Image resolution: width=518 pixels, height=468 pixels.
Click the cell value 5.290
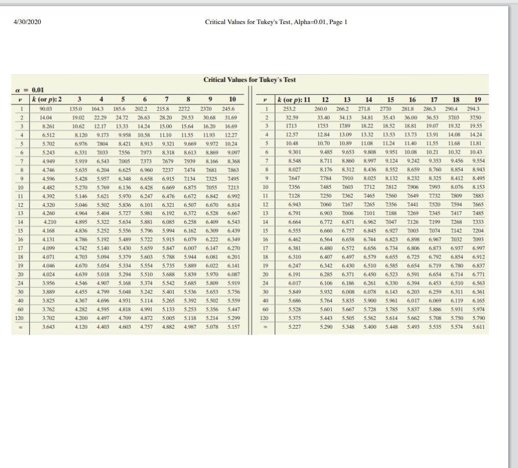pyautogui.click(x=326, y=327)
